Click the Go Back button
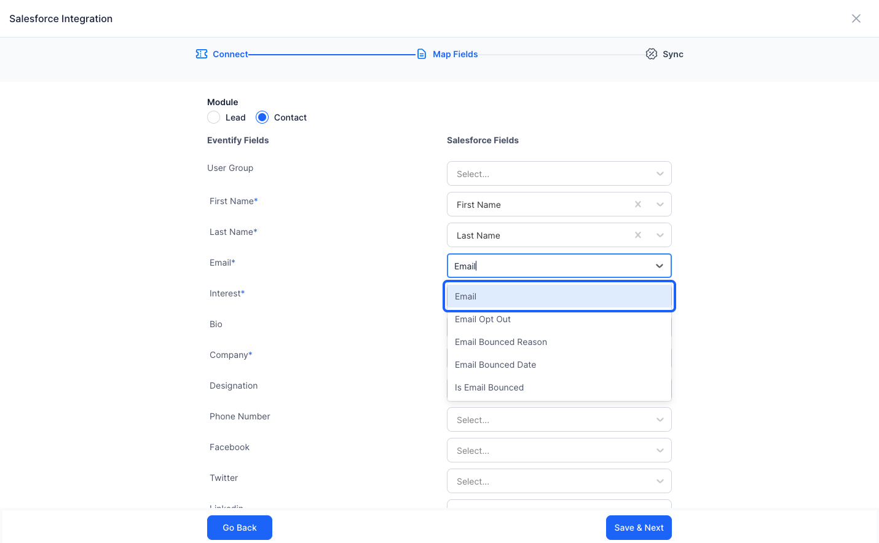The image size is (879, 543). click(240, 528)
